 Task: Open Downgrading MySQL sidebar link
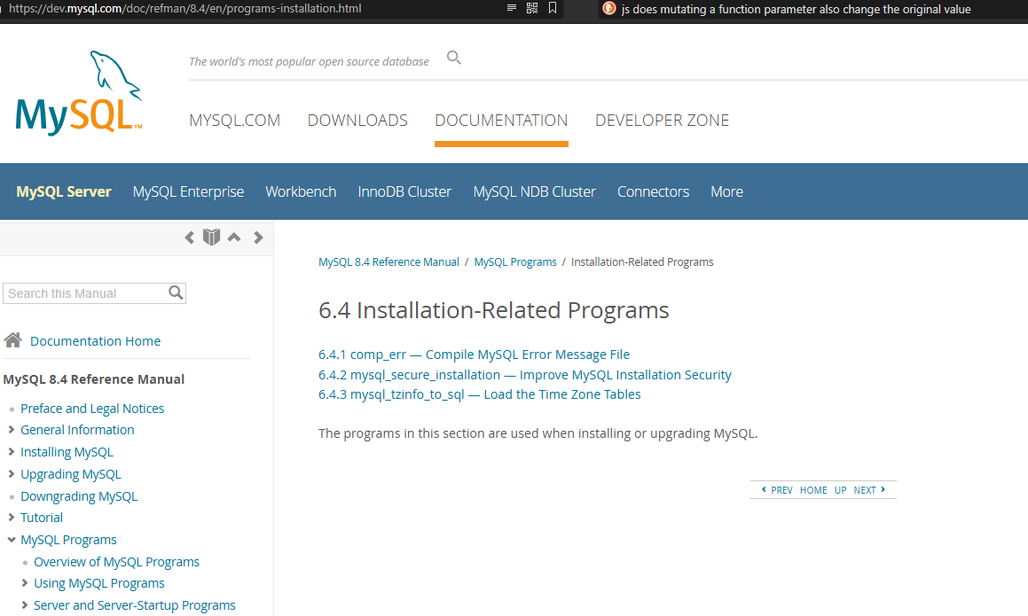pyautogui.click(x=79, y=496)
